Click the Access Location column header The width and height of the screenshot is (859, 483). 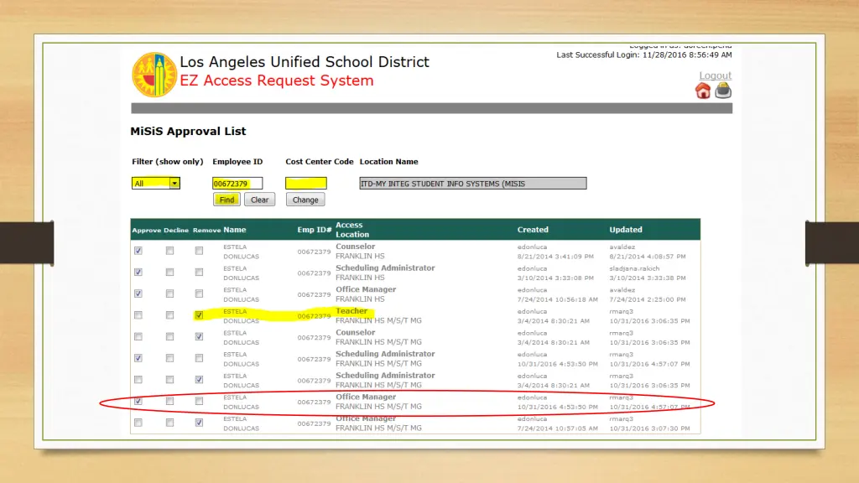pos(352,230)
